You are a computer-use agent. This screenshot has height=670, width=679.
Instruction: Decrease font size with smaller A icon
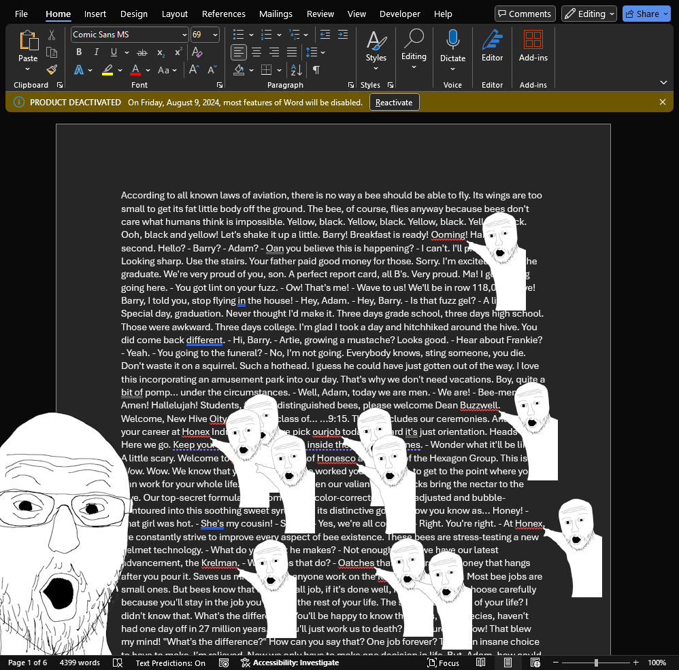coord(212,69)
